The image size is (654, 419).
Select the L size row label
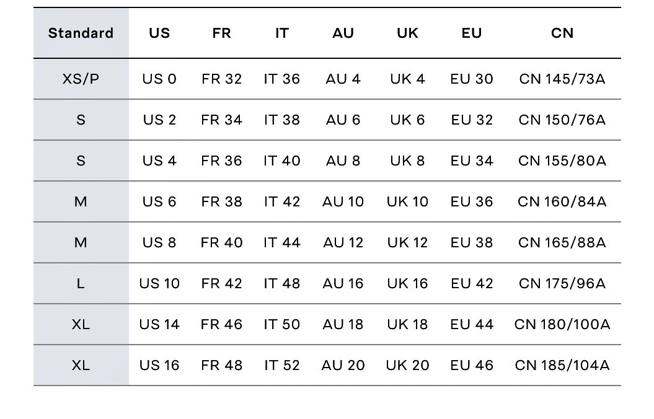point(81,284)
